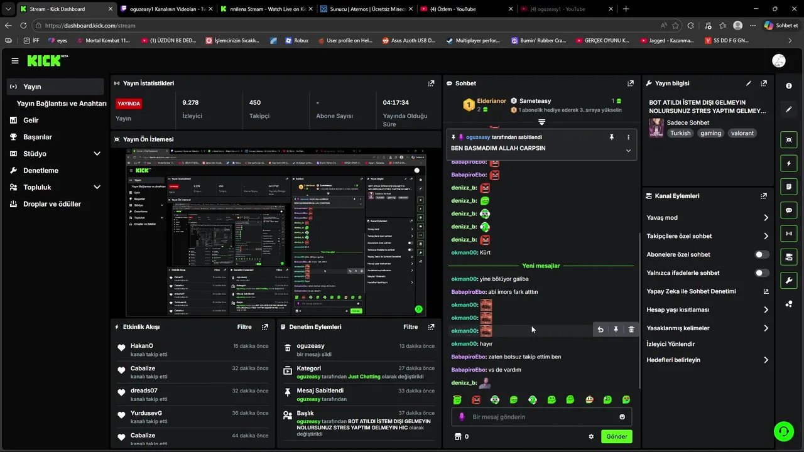This screenshot has height=452, width=804.
Task: Collapse the leaderboard handle below Elderianor
Action: pos(541,122)
